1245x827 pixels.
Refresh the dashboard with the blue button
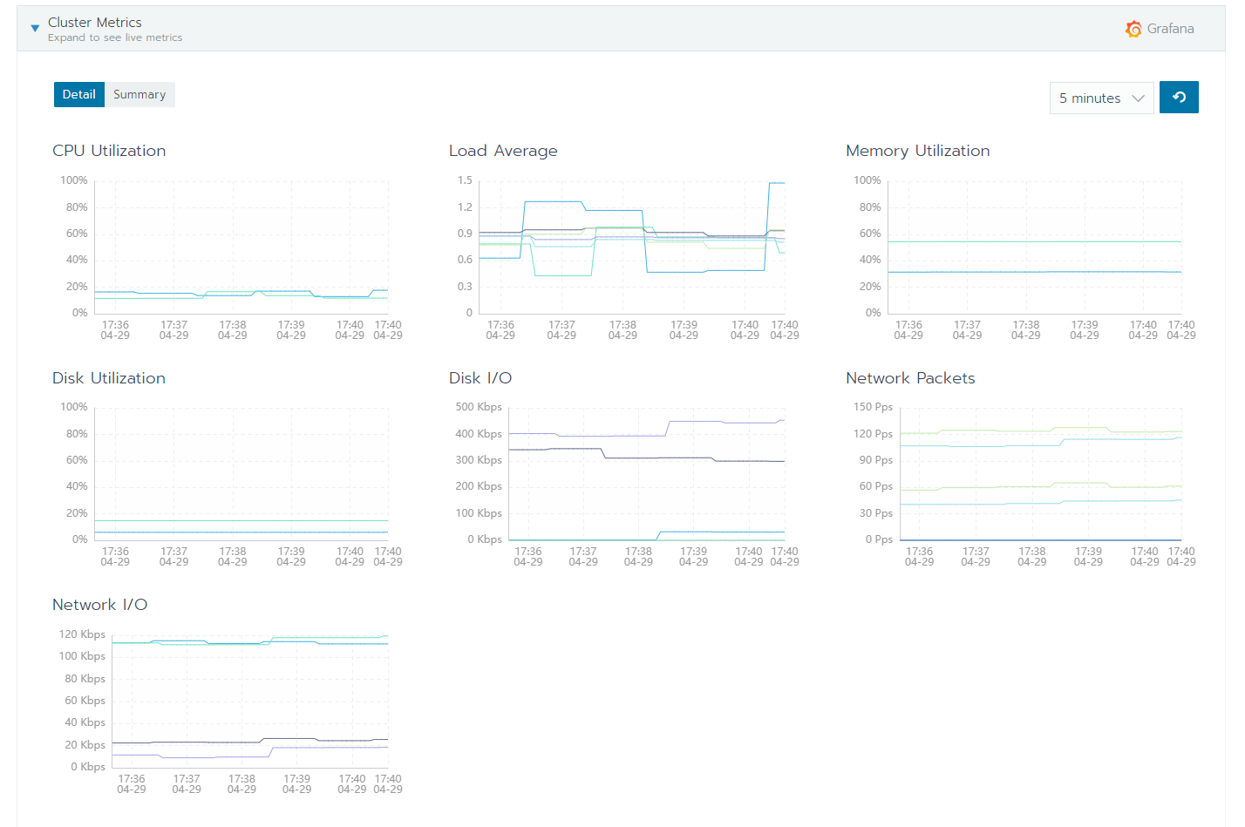[x=1179, y=97]
